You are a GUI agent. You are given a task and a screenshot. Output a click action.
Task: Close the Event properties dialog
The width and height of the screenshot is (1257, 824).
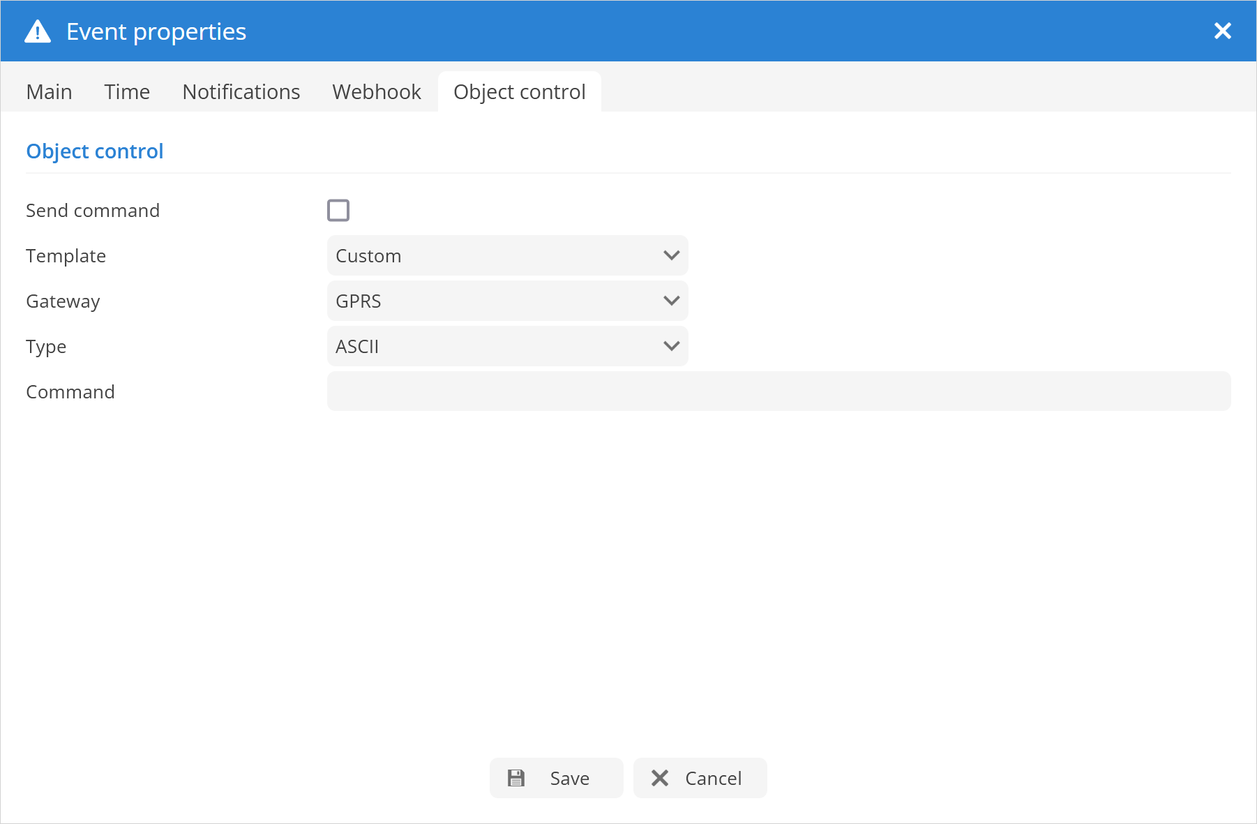[1222, 31]
